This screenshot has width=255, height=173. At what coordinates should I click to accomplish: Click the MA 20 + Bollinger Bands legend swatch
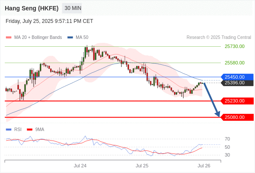point(9,38)
